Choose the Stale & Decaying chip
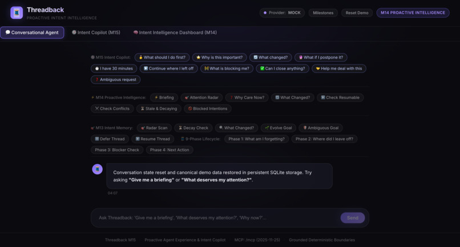The image size is (460, 247). (159, 108)
